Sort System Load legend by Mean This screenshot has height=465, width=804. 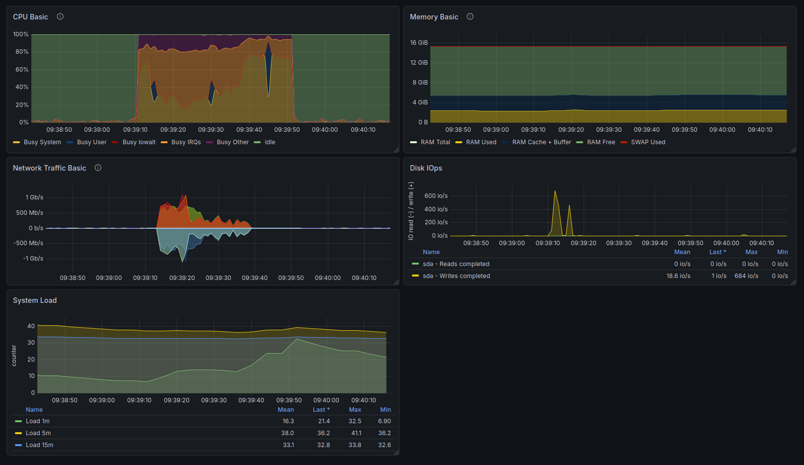point(286,410)
